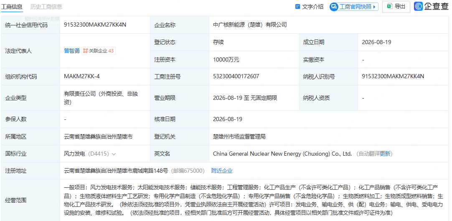
Task: Select credit code 91532300MAKM27KK4N in first row
Action: [x=95, y=25]
